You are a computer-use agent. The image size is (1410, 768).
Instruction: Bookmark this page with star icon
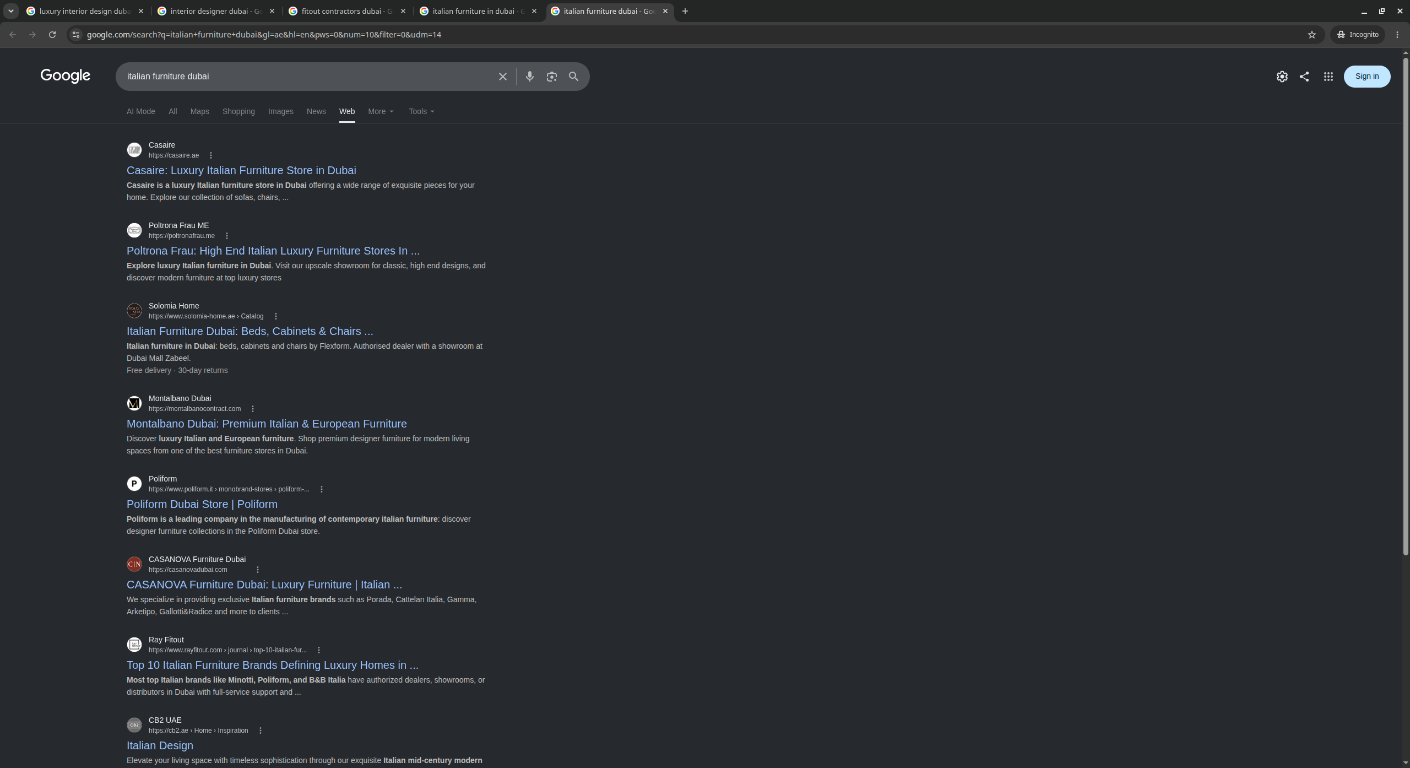coord(1311,35)
